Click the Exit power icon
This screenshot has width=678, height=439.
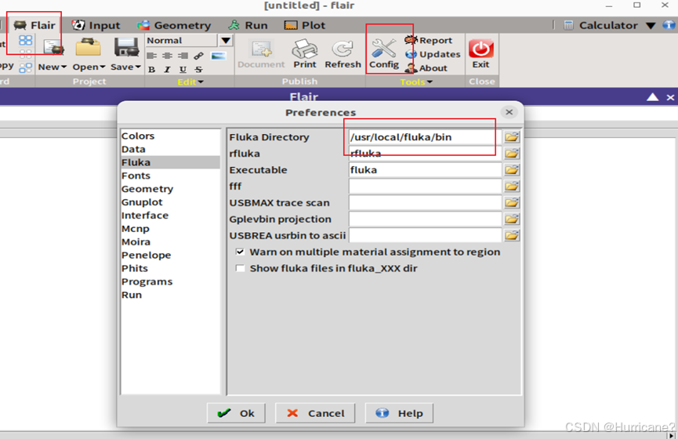click(x=480, y=49)
